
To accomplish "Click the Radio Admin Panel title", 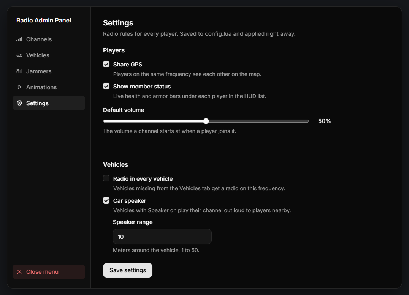I will (44, 21).
